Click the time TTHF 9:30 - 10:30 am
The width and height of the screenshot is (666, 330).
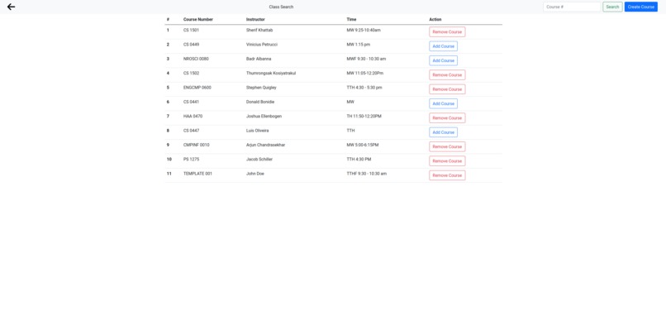pos(367,174)
